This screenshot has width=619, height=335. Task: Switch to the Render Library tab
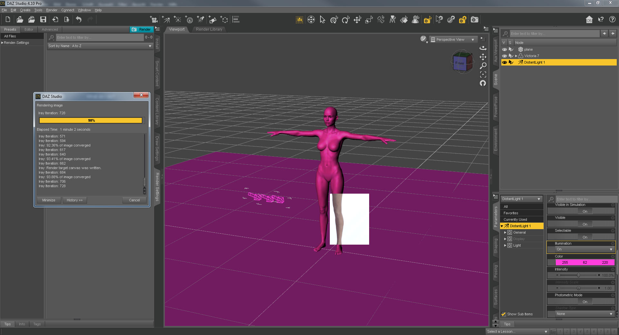tap(209, 29)
